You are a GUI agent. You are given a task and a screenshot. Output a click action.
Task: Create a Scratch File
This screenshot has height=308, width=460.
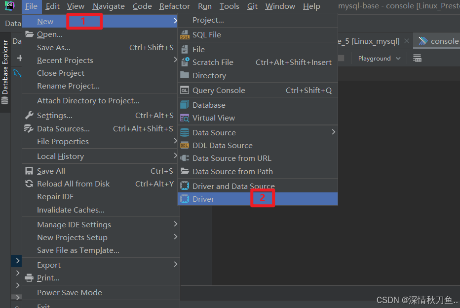[258, 62]
